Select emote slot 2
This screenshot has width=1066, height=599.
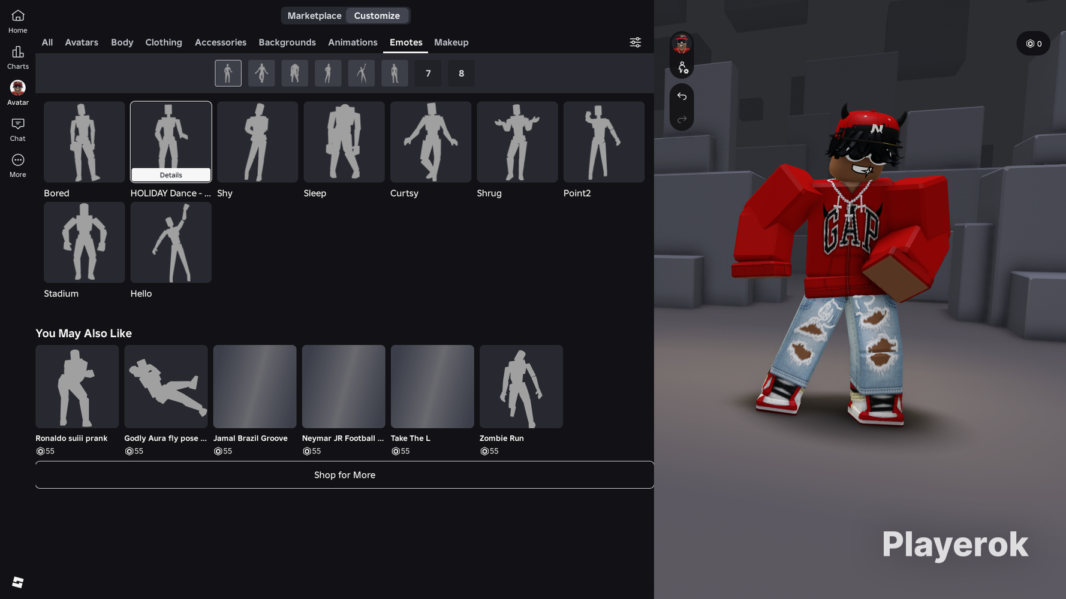[261, 73]
